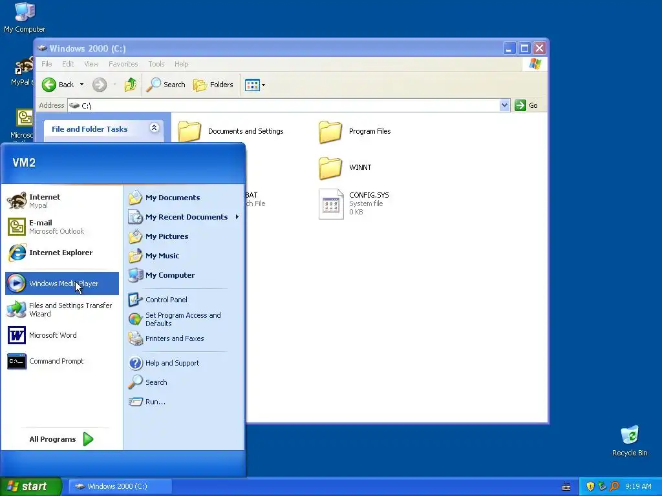Open Mypal Internet browser from Start menu
The height and width of the screenshot is (496, 662).
click(62, 201)
